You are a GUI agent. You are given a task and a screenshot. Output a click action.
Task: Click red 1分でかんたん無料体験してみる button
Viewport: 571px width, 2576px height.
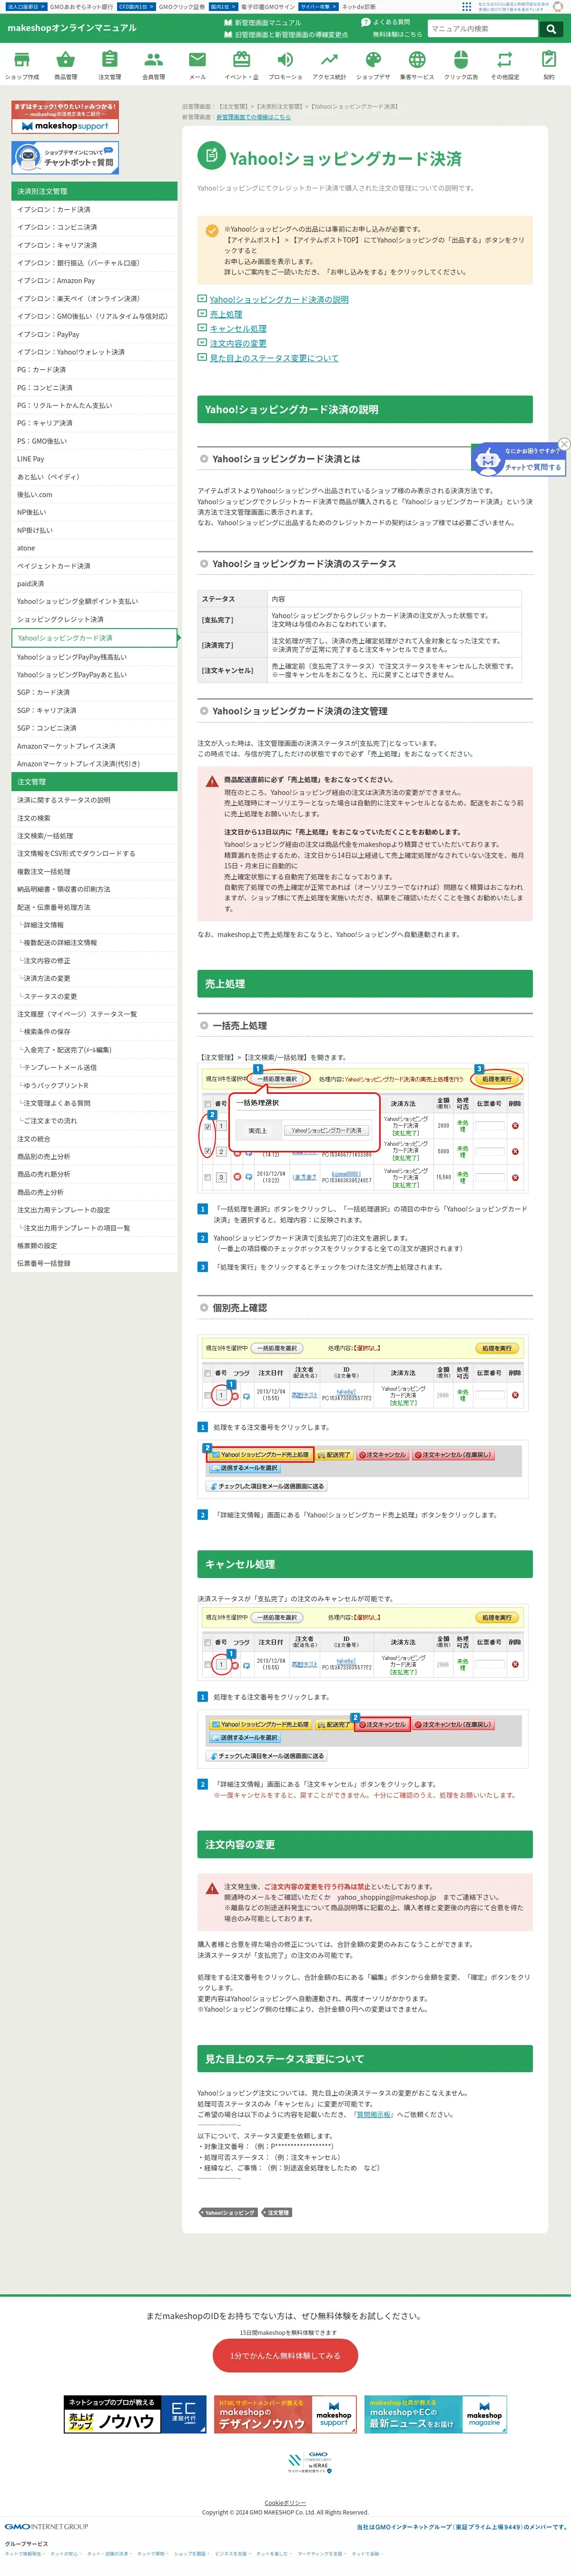coord(285,2356)
